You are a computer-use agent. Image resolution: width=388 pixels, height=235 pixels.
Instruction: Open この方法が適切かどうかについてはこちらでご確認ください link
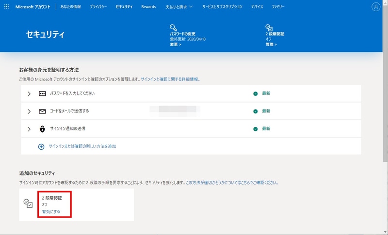tap(232, 183)
